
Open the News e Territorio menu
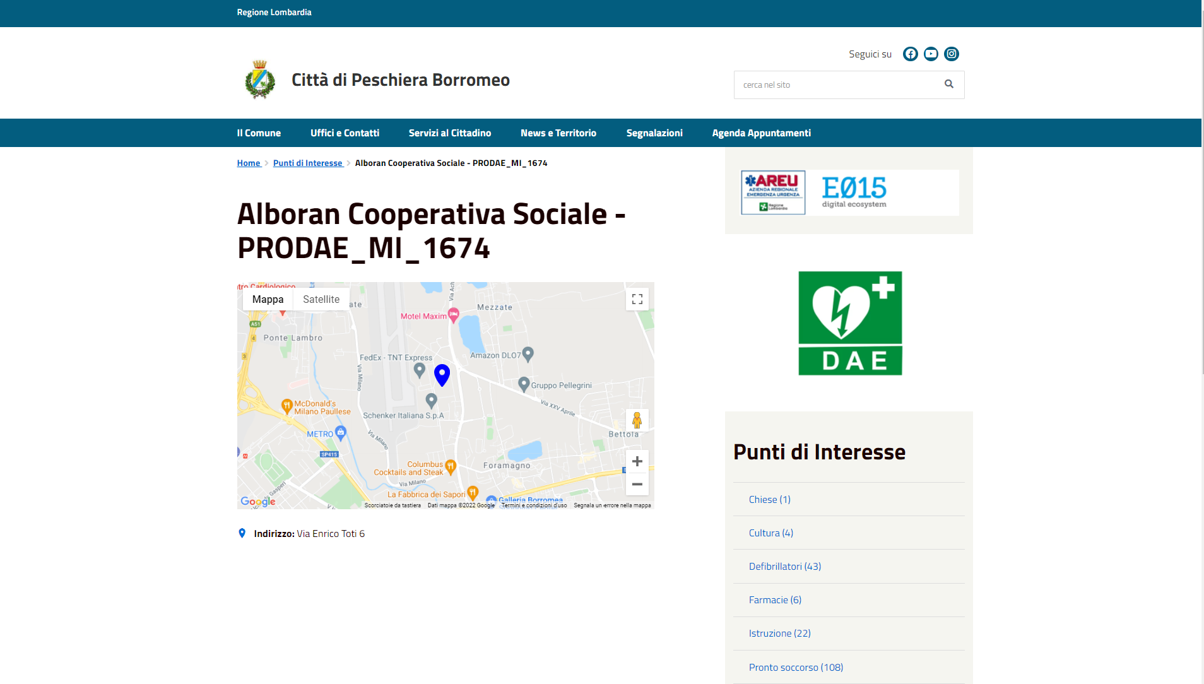[558, 133]
